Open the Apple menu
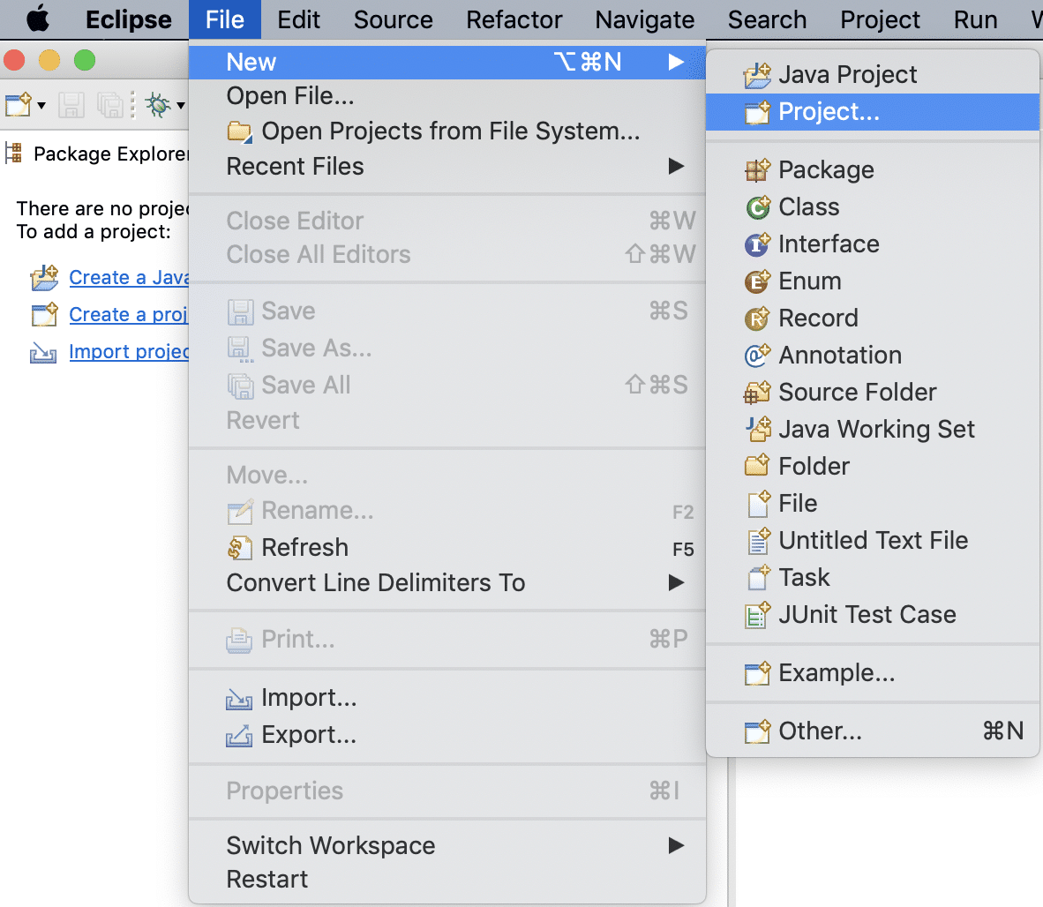The width and height of the screenshot is (1043, 907). tap(38, 19)
